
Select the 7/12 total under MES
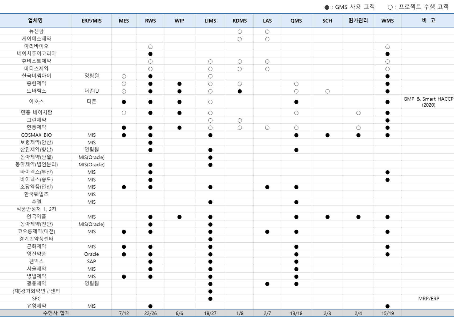point(124,313)
